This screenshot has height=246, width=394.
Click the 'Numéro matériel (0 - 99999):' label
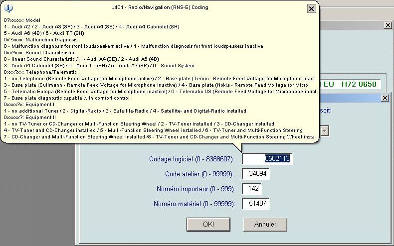(x=194, y=204)
